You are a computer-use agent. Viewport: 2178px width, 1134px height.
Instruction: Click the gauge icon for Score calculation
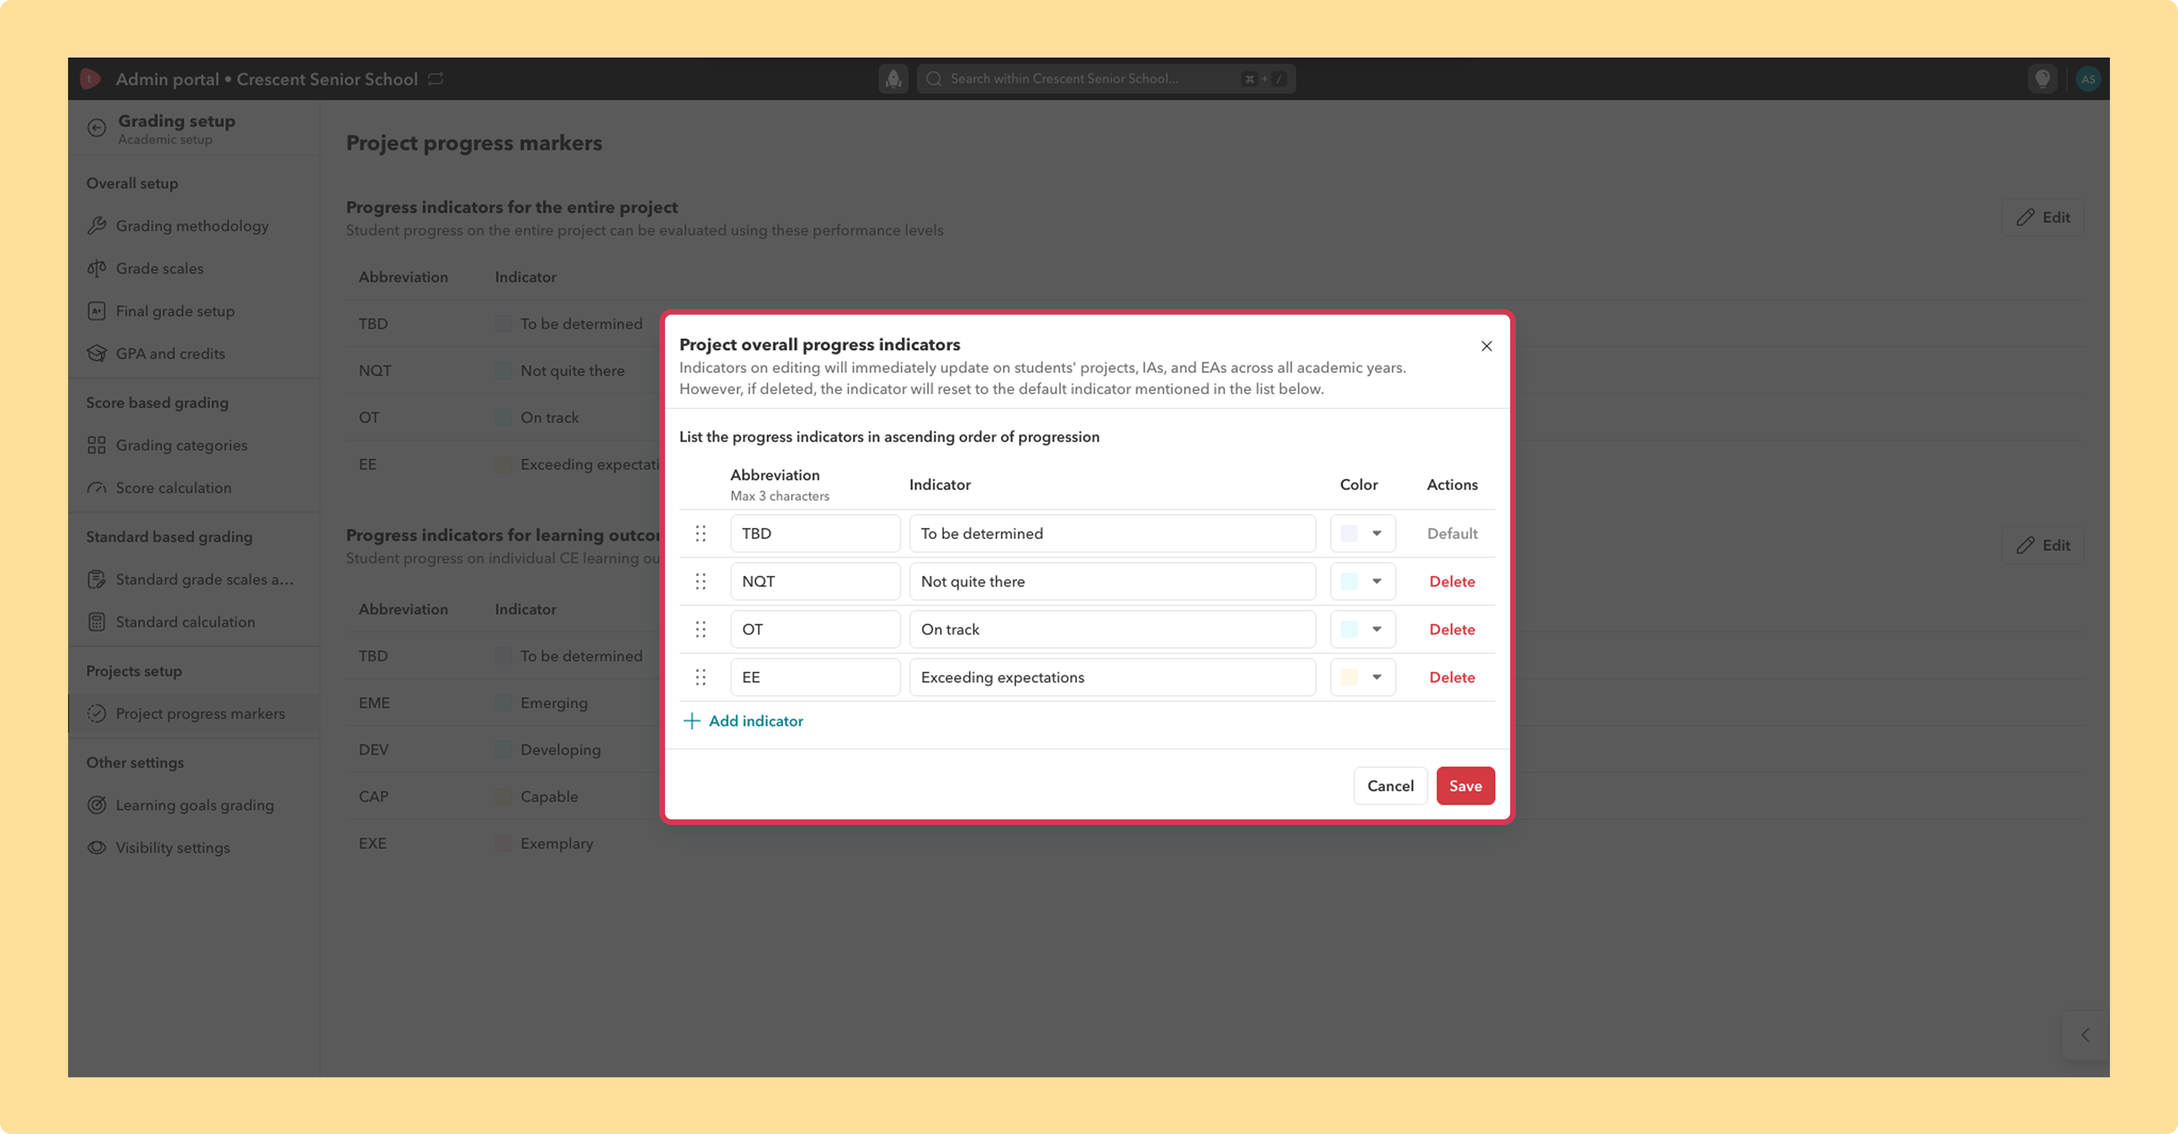click(96, 488)
